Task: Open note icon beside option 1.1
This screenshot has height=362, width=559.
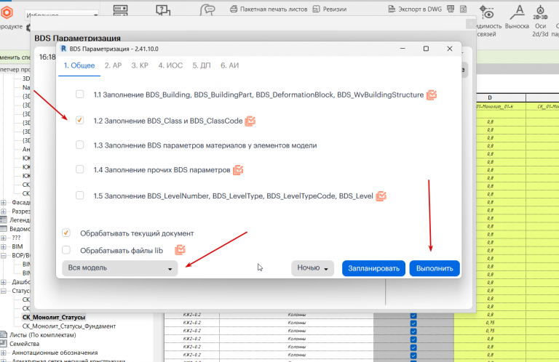Action: tap(432, 94)
